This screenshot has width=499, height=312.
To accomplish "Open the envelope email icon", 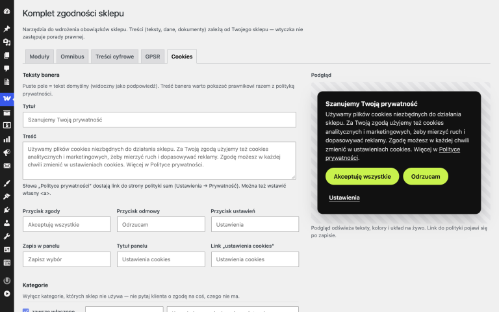I will [x=6, y=166].
